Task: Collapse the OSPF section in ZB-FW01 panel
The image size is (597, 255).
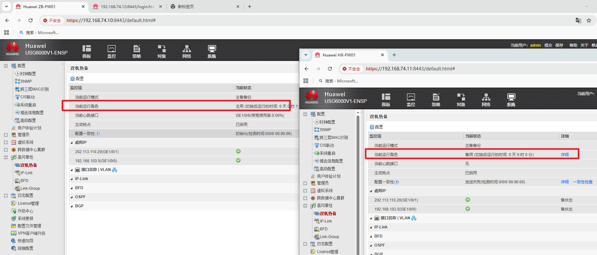Action: pyautogui.click(x=72, y=197)
